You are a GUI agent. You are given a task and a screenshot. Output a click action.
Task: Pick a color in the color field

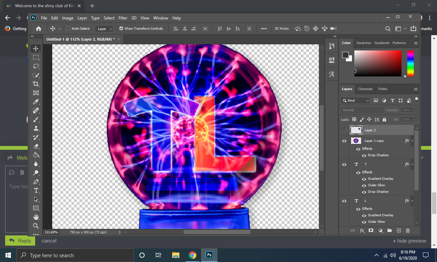pos(377,63)
